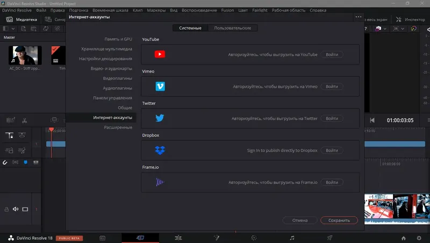
Task: Open the Fusion page icon
Action: (x=217, y=238)
